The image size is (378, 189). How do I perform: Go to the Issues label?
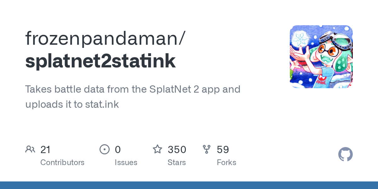tap(126, 163)
